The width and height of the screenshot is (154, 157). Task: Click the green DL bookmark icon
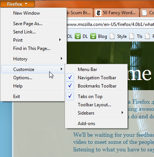(78, 36)
